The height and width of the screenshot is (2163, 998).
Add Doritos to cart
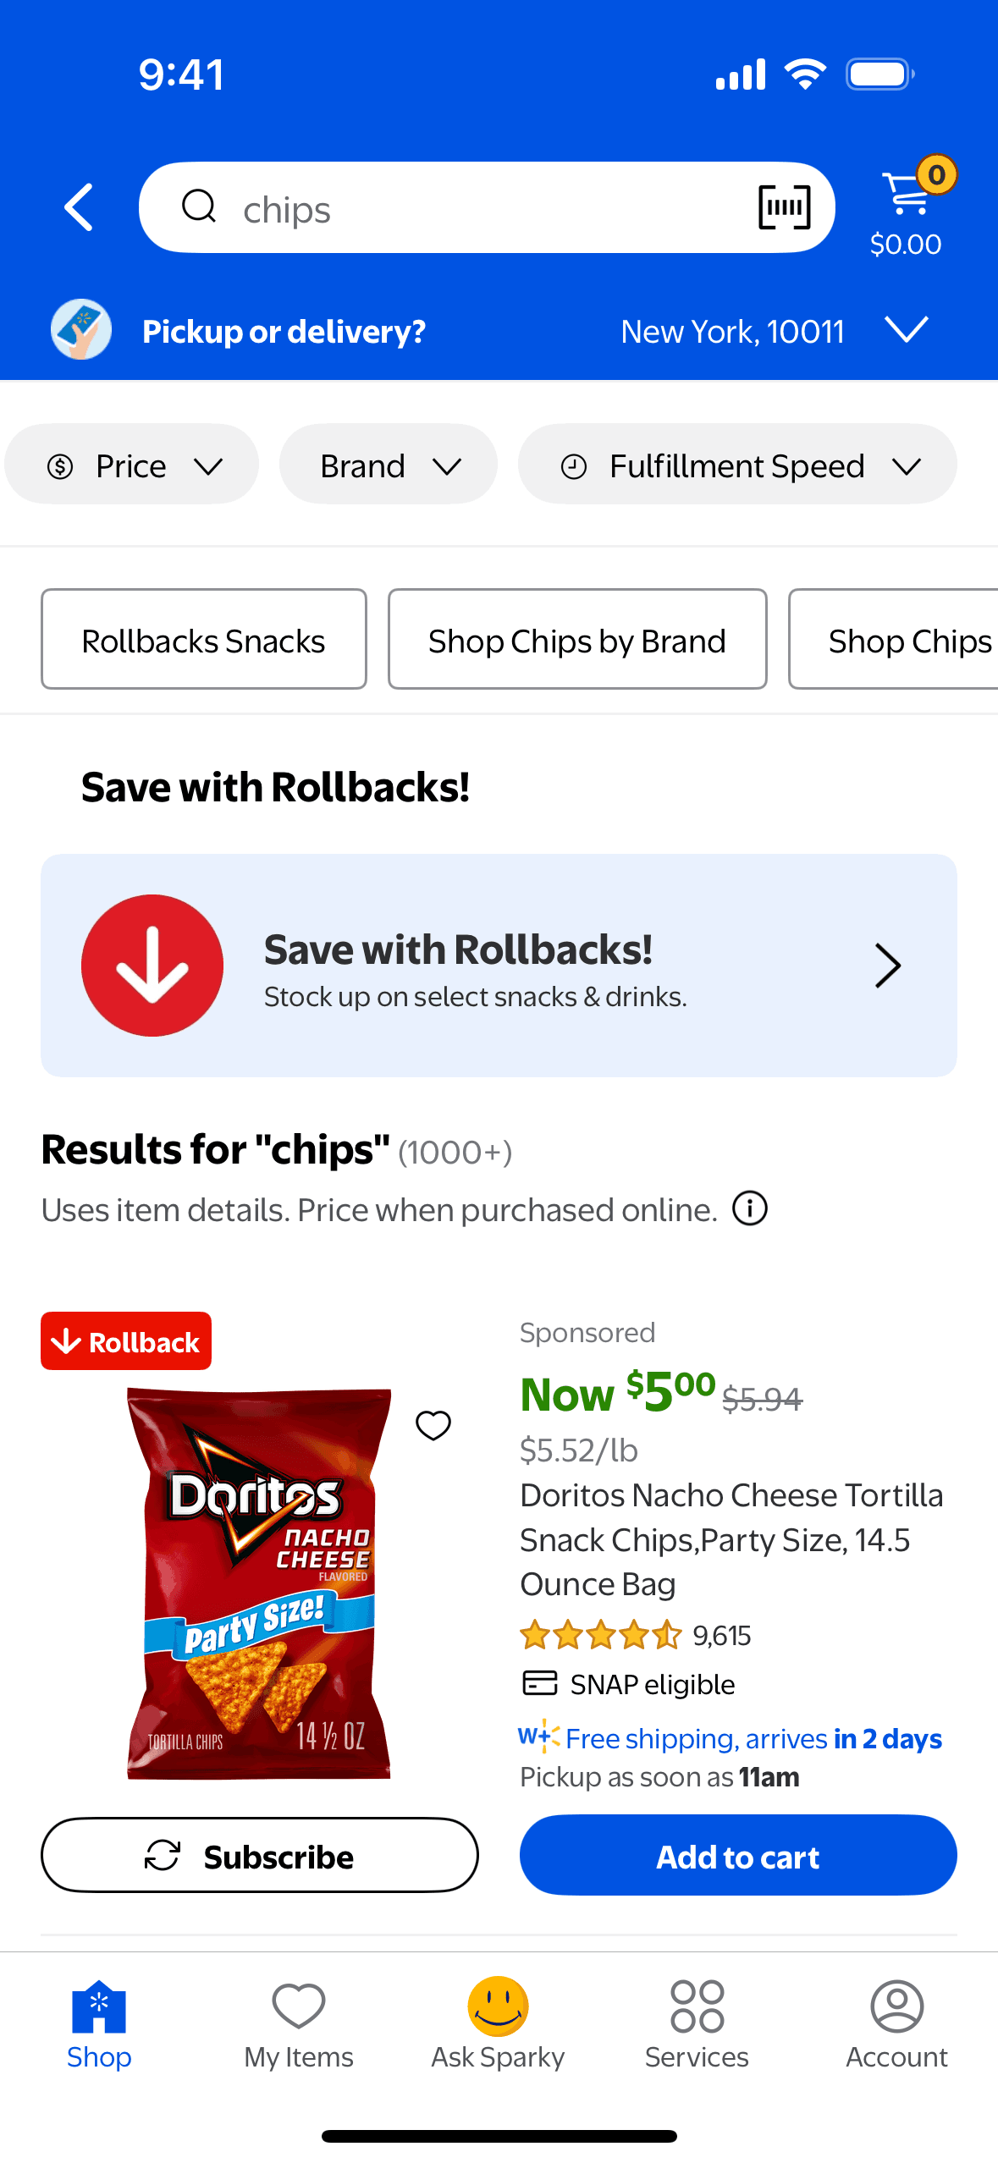point(738,1856)
